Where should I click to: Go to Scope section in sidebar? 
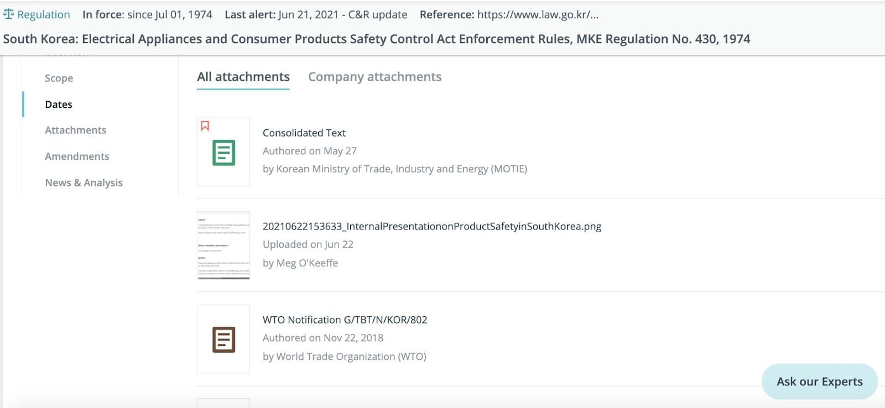click(x=59, y=78)
